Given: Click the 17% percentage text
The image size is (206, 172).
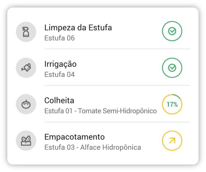Looking at the screenshot, I should pyautogui.click(x=172, y=104).
